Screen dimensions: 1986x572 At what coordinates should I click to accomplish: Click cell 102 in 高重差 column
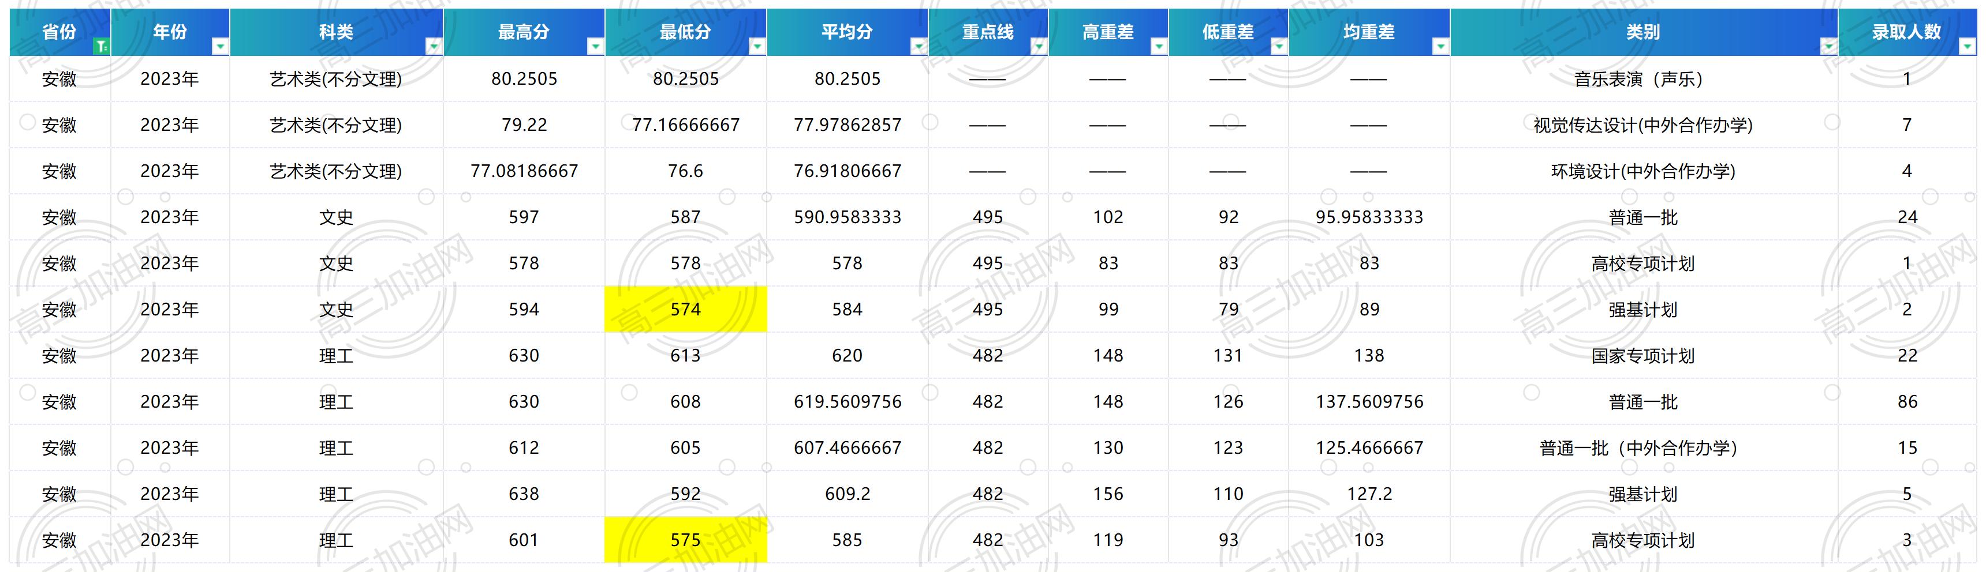(x=1108, y=217)
